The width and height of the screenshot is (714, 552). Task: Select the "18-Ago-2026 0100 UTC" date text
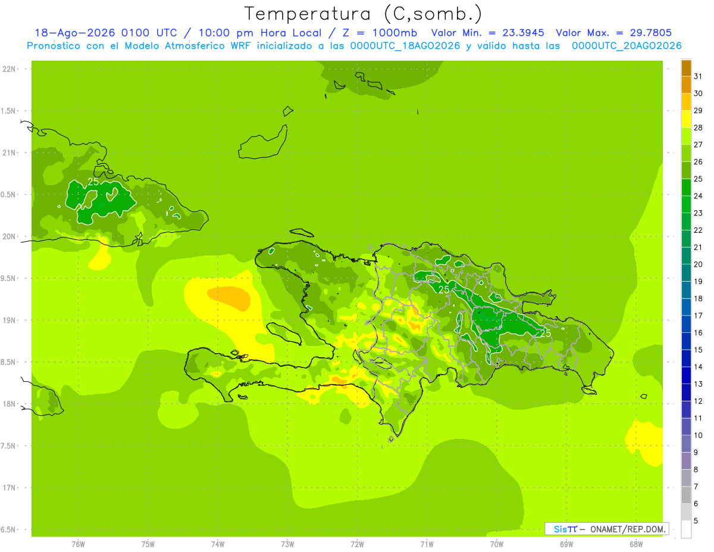tap(108, 33)
